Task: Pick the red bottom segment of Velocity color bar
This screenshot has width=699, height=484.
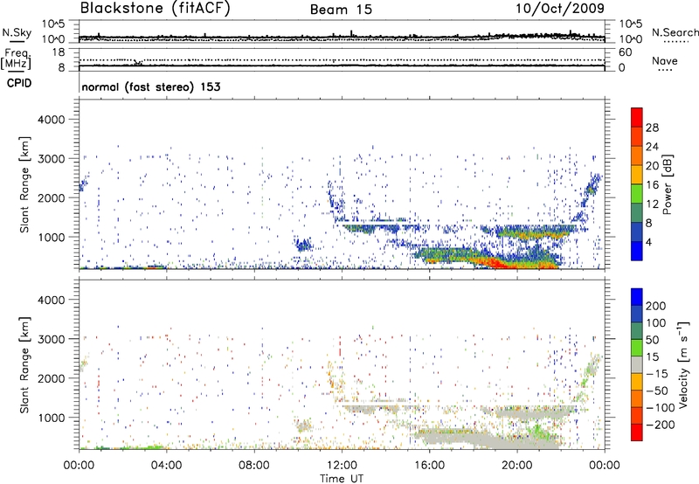Action: [637, 432]
